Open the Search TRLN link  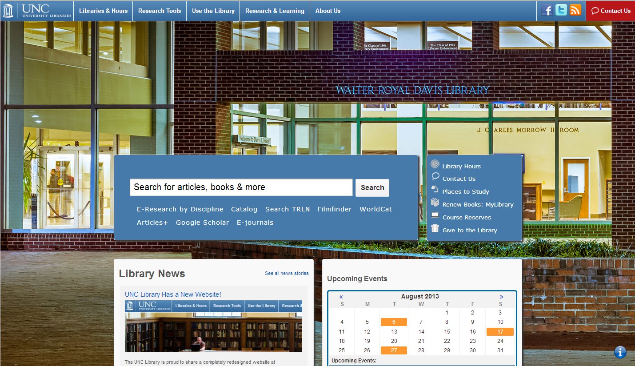pos(288,209)
